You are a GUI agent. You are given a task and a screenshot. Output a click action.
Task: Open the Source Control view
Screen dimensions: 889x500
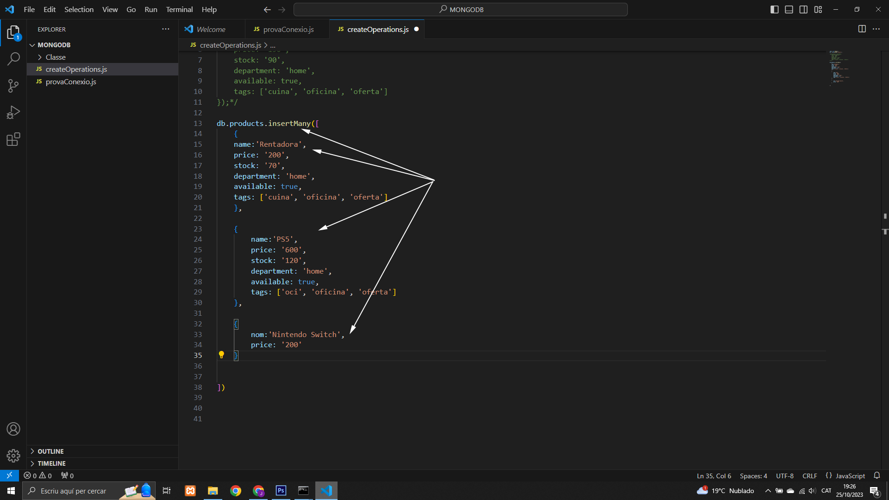pyautogui.click(x=13, y=86)
